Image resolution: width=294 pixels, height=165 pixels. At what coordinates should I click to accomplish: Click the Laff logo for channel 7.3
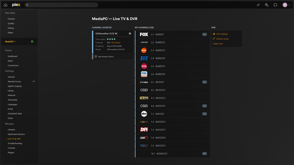[x=144, y=130]
